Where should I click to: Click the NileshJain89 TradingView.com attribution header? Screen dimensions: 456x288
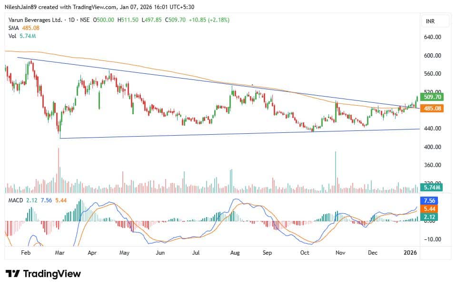[99, 7]
